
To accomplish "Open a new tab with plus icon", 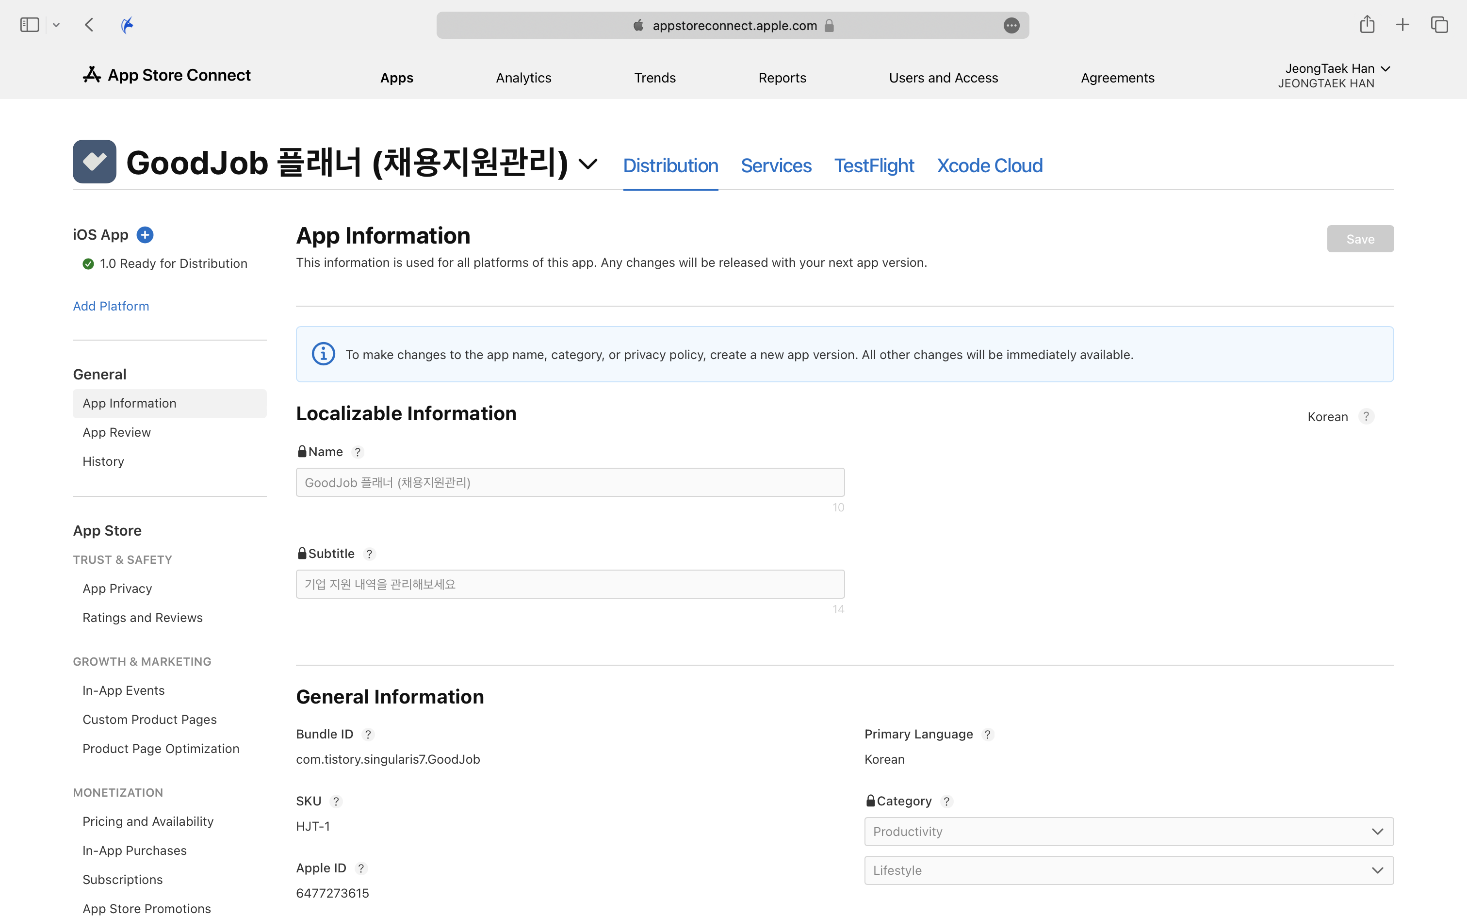I will 1402,25.
